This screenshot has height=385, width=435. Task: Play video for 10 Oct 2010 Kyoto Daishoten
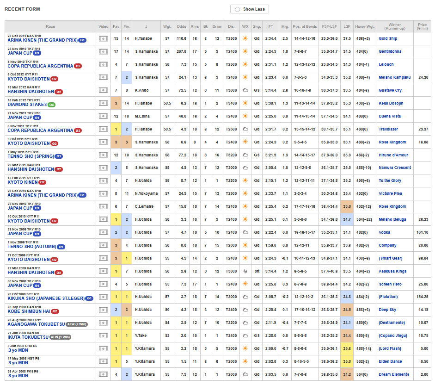click(x=103, y=219)
